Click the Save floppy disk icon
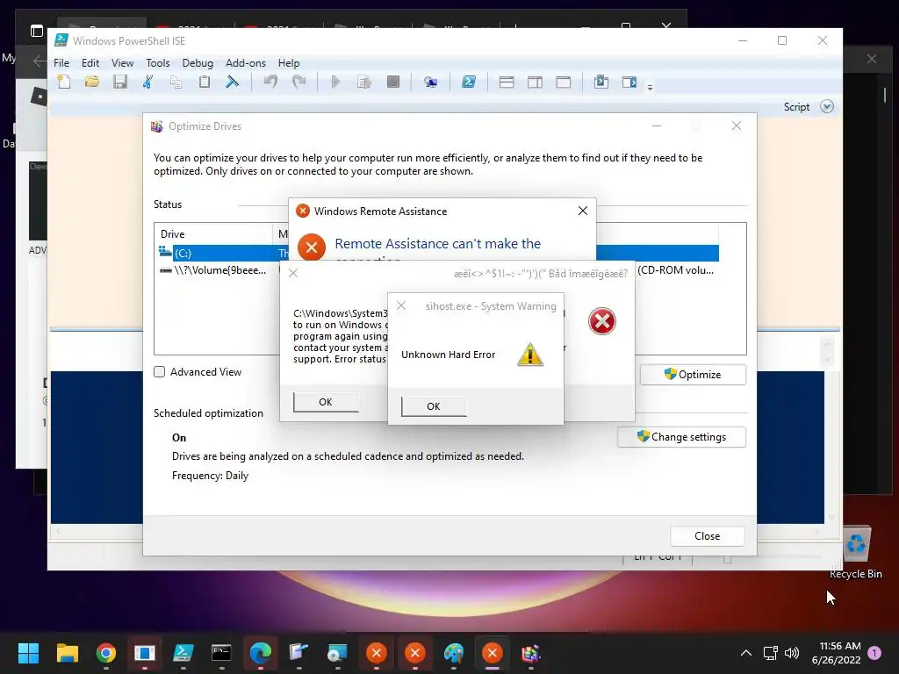899x674 pixels. [x=119, y=82]
